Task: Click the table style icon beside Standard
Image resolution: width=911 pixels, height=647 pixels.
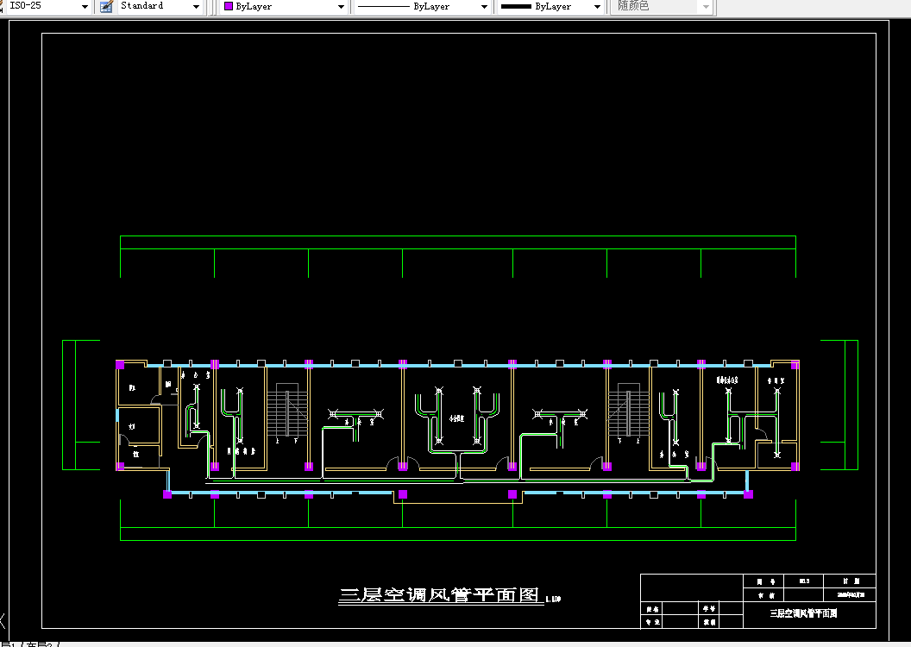Action: coord(106,6)
